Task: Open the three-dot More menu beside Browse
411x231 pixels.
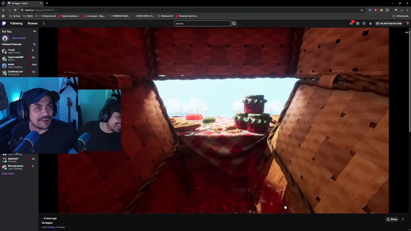Action: (44, 23)
